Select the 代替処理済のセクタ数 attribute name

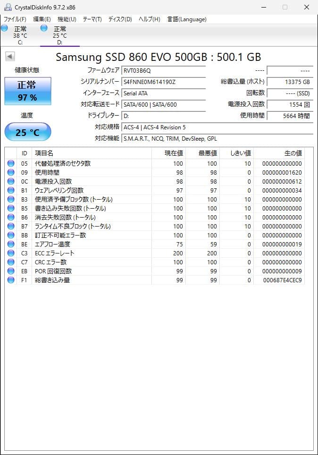tap(63, 163)
